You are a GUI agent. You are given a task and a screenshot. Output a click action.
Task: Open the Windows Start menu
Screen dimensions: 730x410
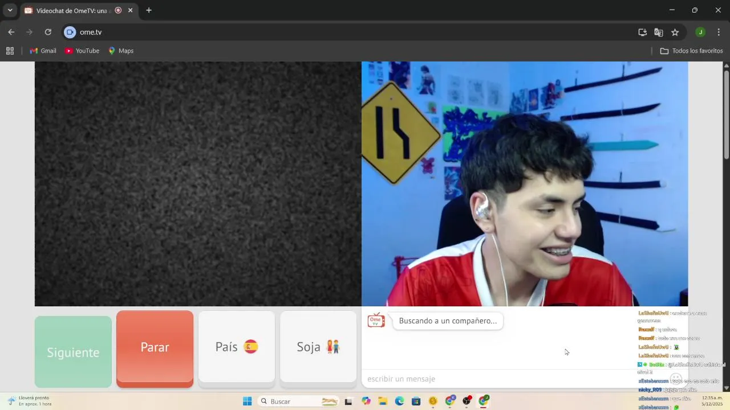pyautogui.click(x=247, y=401)
